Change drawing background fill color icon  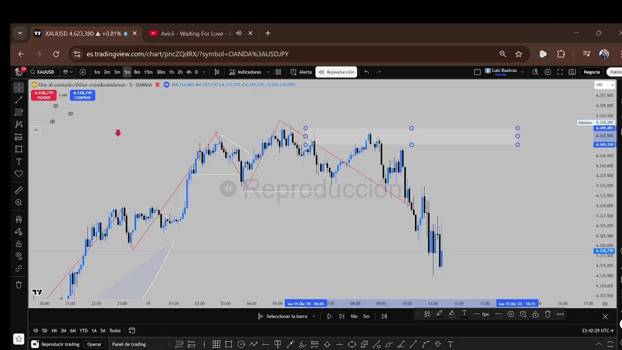pyautogui.click(x=451, y=314)
